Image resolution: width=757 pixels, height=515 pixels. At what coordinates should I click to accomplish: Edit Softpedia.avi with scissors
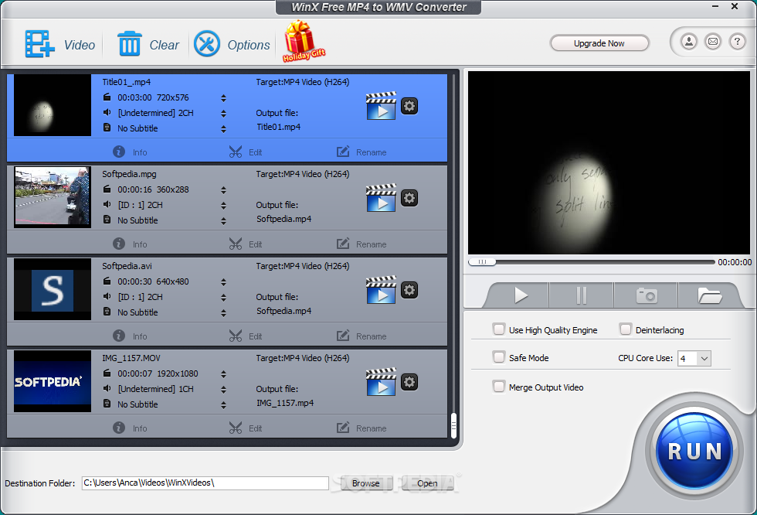coord(246,336)
